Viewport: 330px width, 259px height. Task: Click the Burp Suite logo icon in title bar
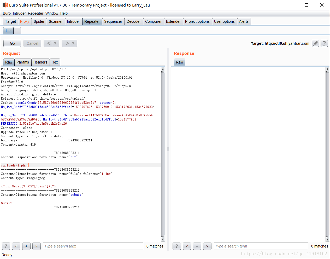pyautogui.click(x=5, y=5)
